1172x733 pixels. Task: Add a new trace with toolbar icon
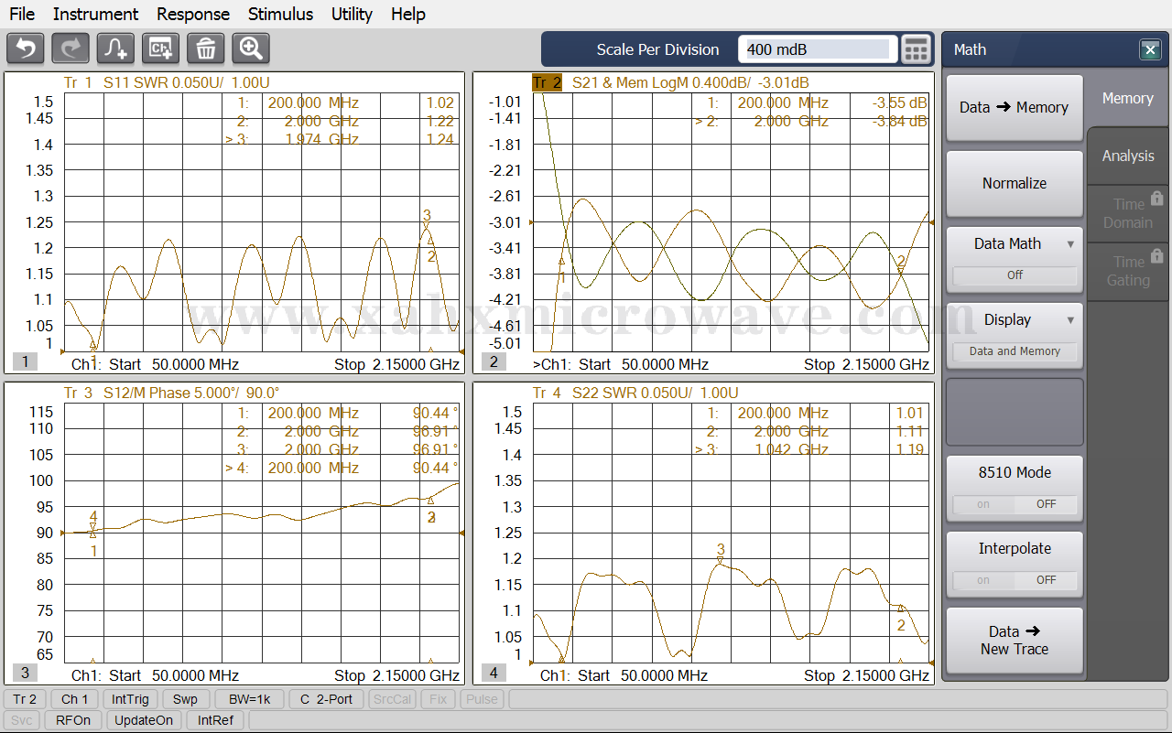pyautogui.click(x=116, y=49)
